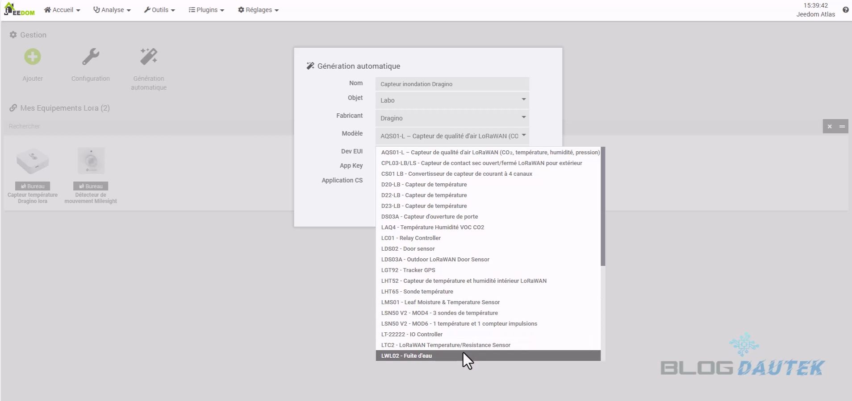Click the model list scrollbar
This screenshot has height=401, width=852.
click(x=603, y=206)
